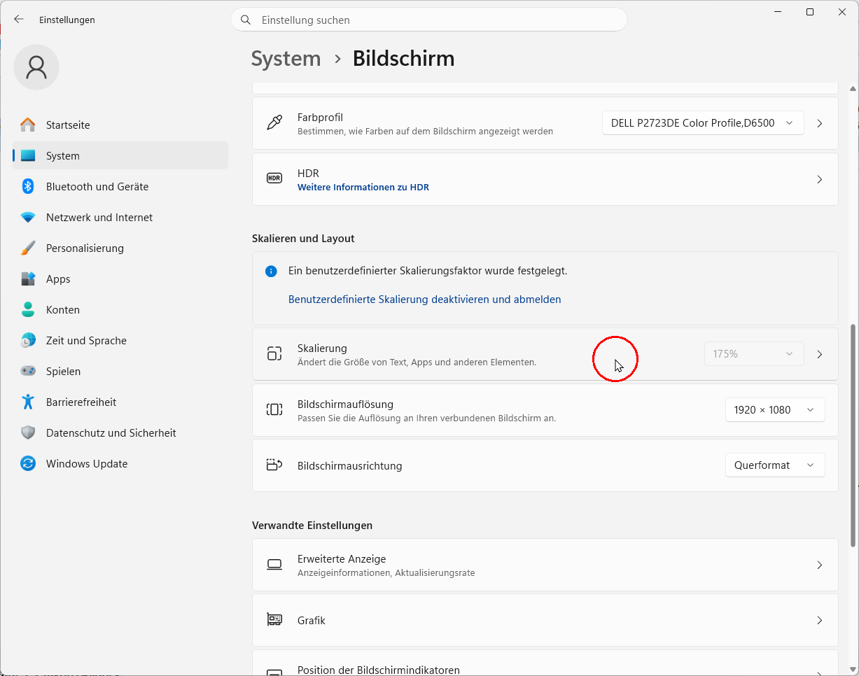859x676 pixels.
Task: Click the Barrierefreiheit accessibility icon
Action: pos(28,402)
